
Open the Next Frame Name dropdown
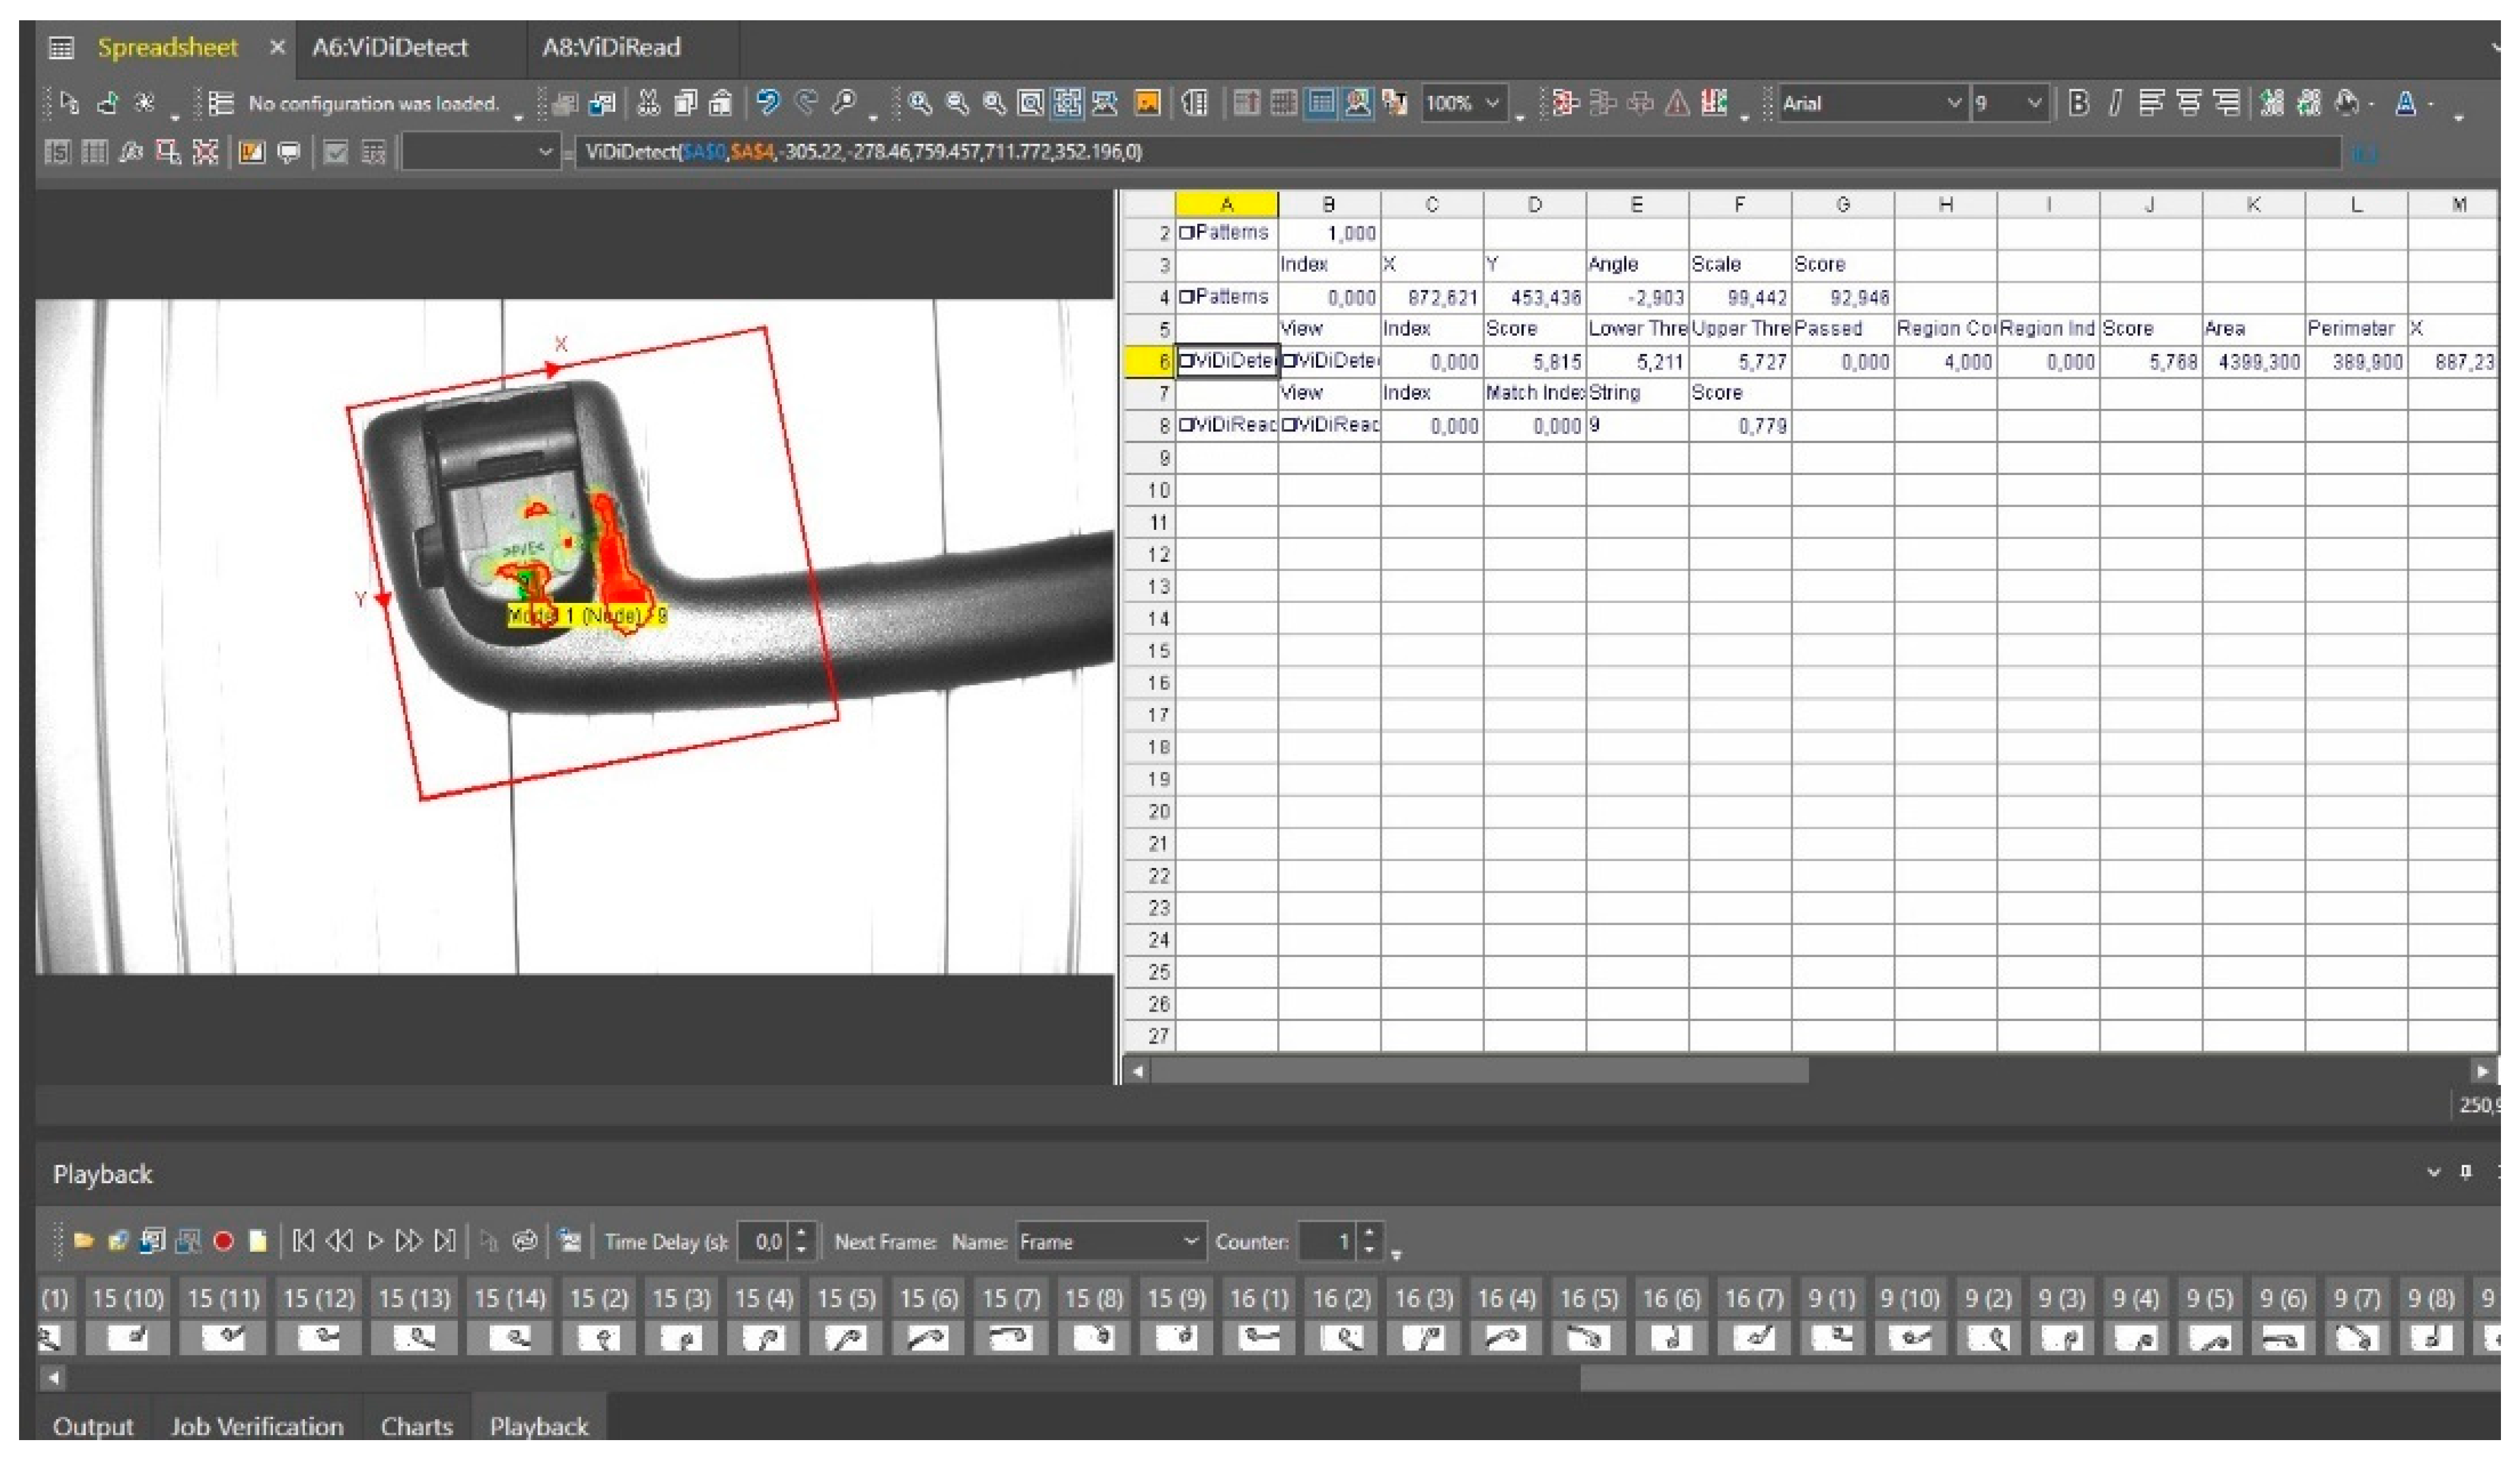[x=1190, y=1241]
